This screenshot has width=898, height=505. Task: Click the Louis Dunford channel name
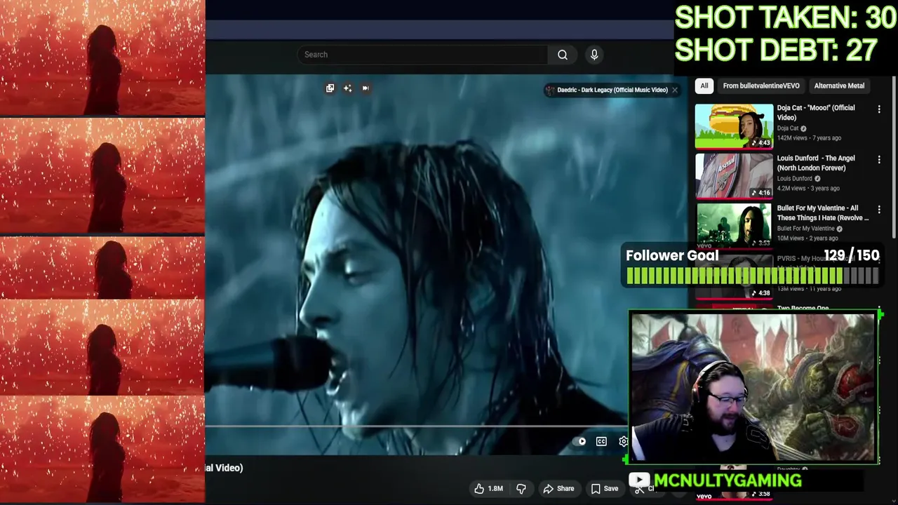(794, 179)
